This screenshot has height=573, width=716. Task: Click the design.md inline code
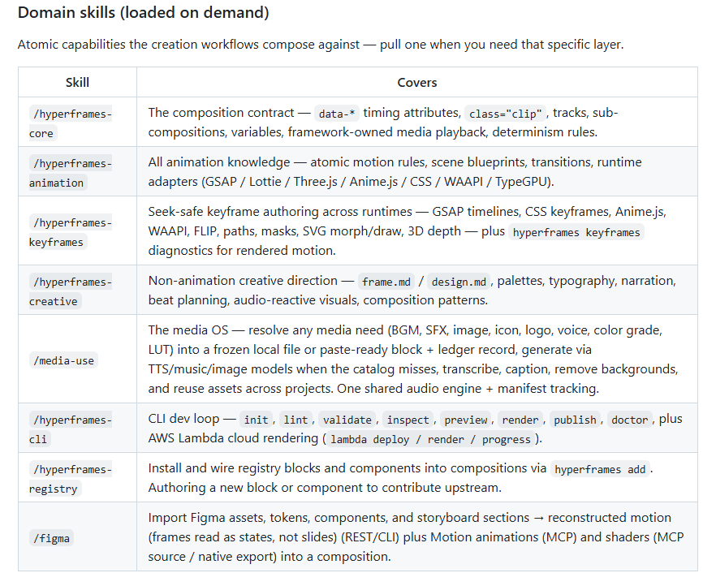[459, 282]
